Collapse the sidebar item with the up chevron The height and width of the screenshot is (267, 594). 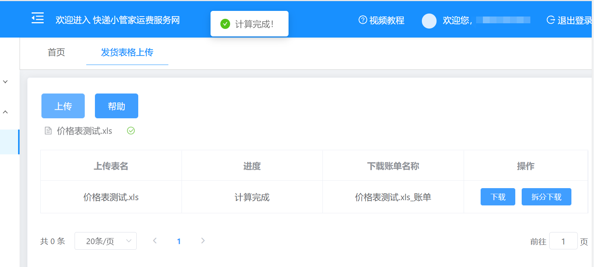5,112
